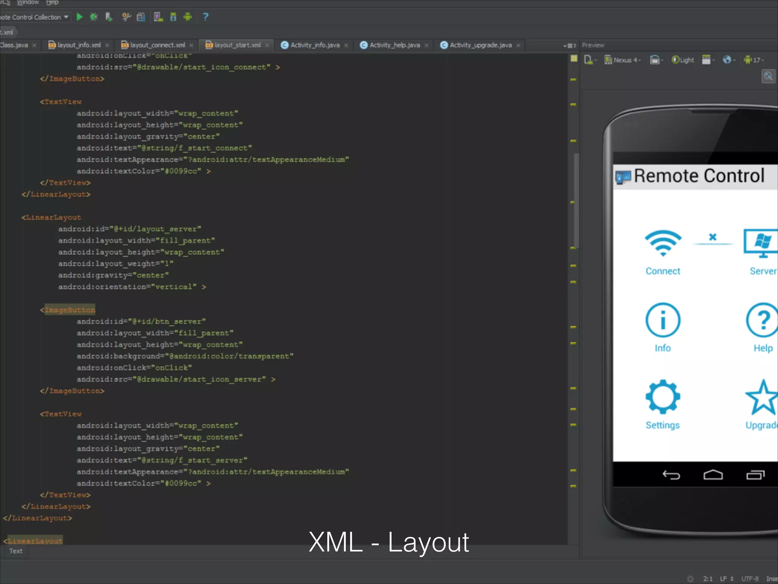778x584 pixels.
Task: Click the textColor #0099cc line under f_start_connect
Action: (144, 171)
